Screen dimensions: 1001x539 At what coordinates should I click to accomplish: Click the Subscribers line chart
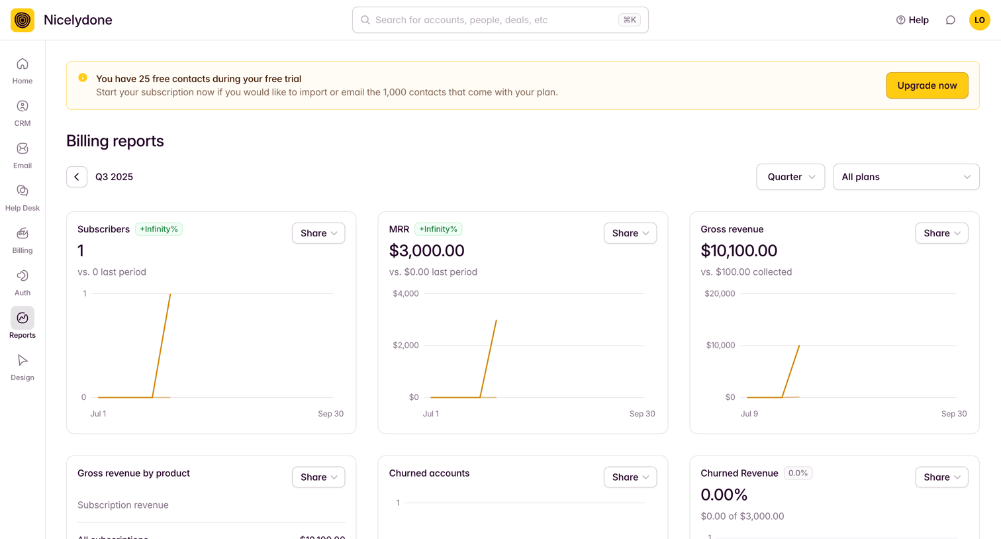(x=211, y=352)
